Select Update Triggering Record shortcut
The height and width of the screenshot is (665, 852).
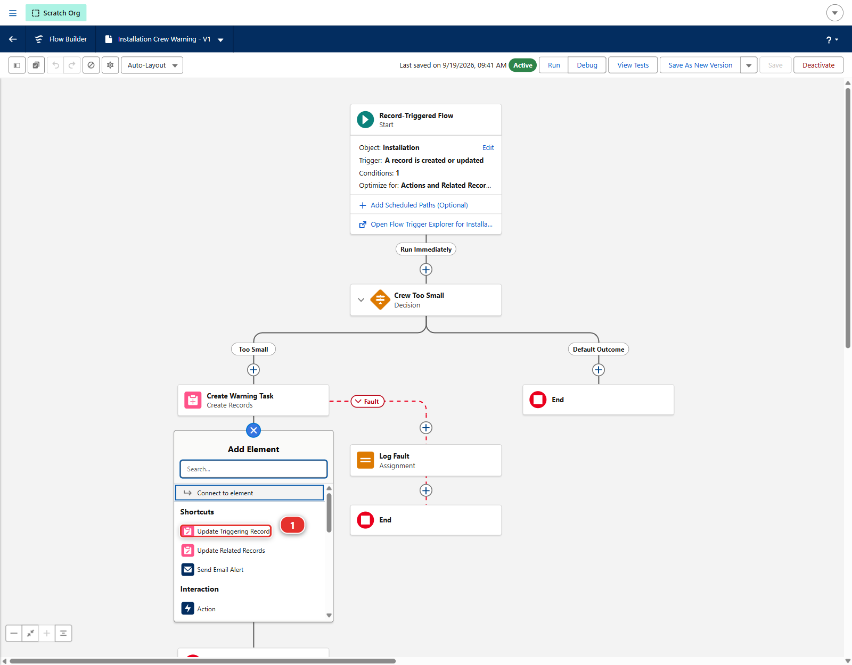click(226, 531)
